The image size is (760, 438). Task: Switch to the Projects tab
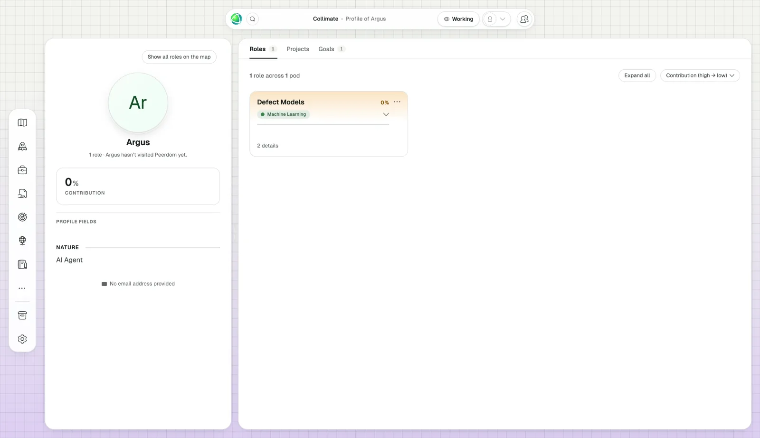point(298,49)
